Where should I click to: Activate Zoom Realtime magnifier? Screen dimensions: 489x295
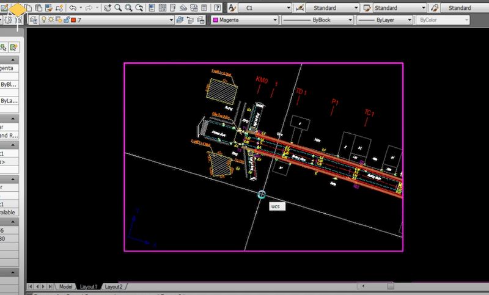[x=118, y=7]
